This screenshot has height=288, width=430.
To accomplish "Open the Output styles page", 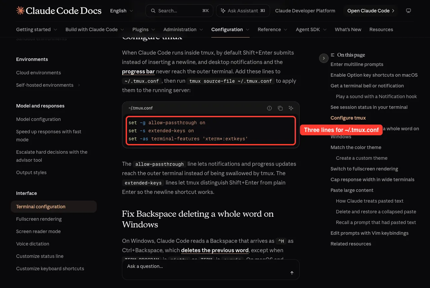I will pos(31,172).
